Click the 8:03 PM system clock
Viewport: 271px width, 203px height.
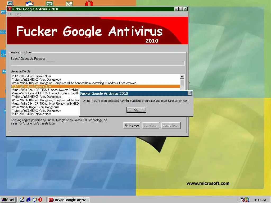tap(260, 200)
